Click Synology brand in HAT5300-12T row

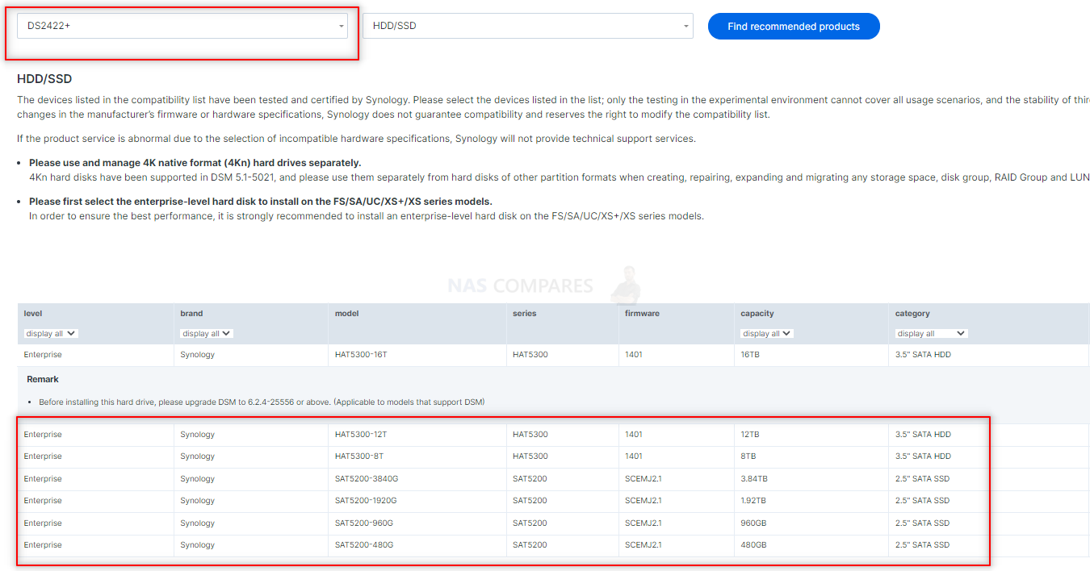pos(198,435)
